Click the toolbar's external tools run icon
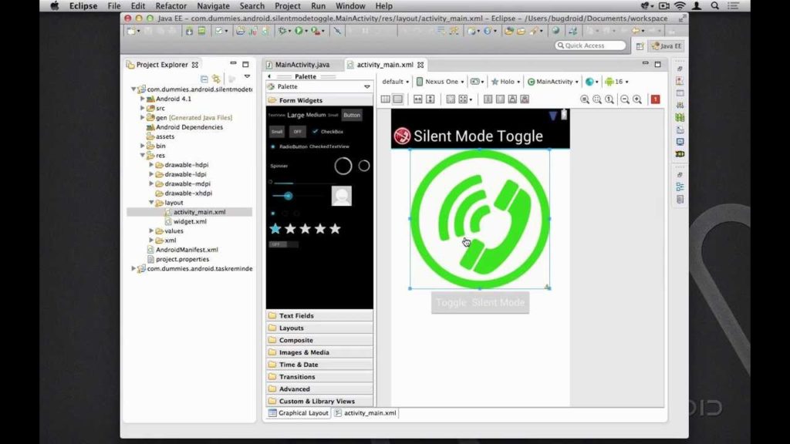 [316, 31]
